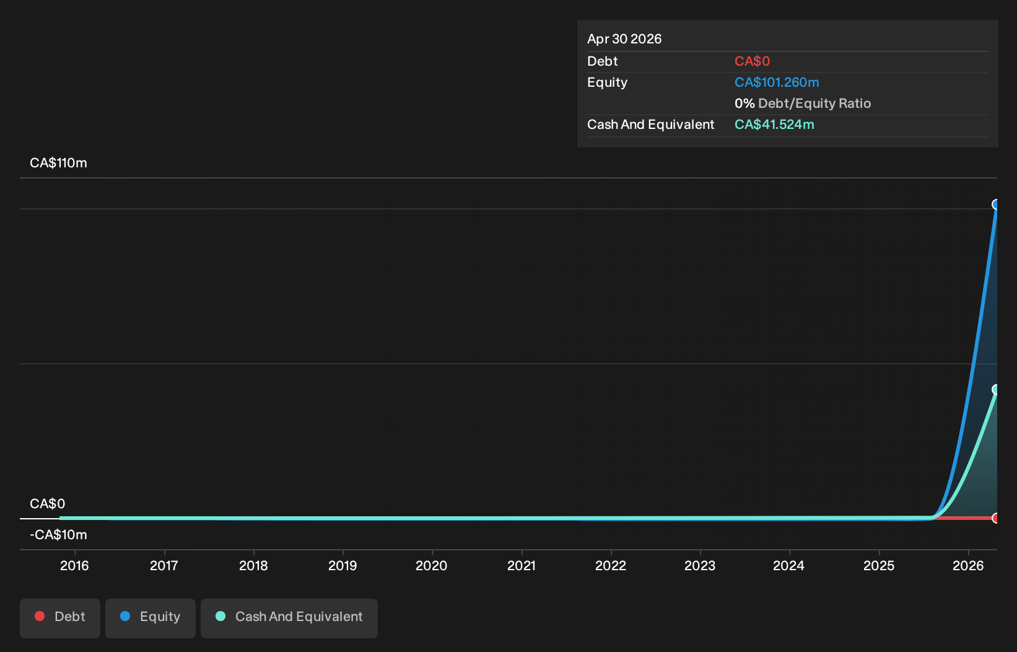Screen dimensions: 1017x652
Task: Click the 2021 x-axis label
Action: [x=522, y=565]
